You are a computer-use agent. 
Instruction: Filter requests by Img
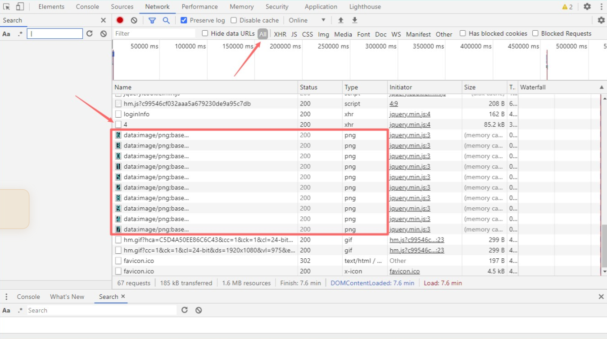[x=323, y=34]
